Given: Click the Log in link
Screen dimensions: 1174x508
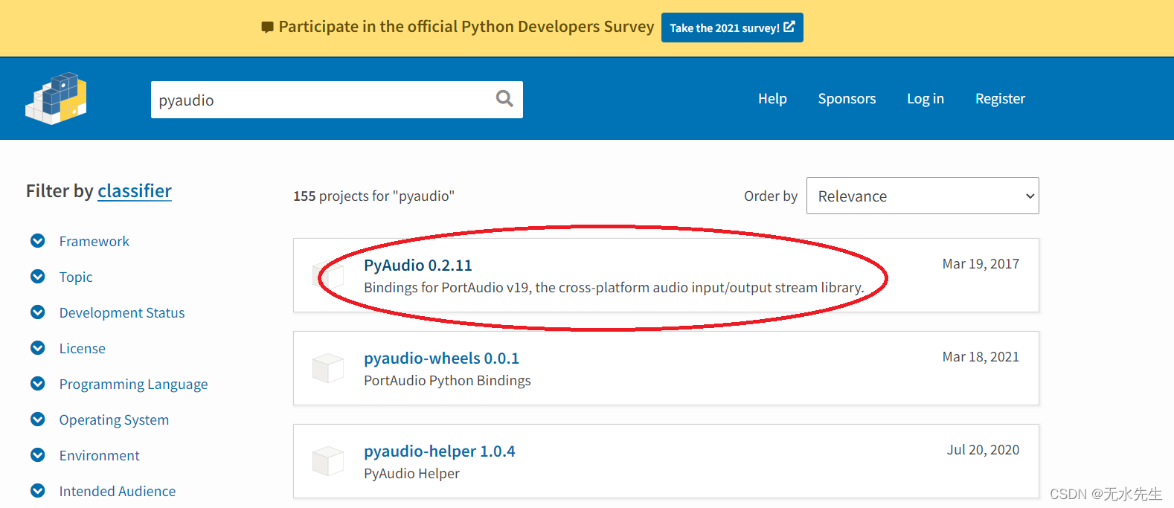Looking at the screenshot, I should (x=925, y=99).
